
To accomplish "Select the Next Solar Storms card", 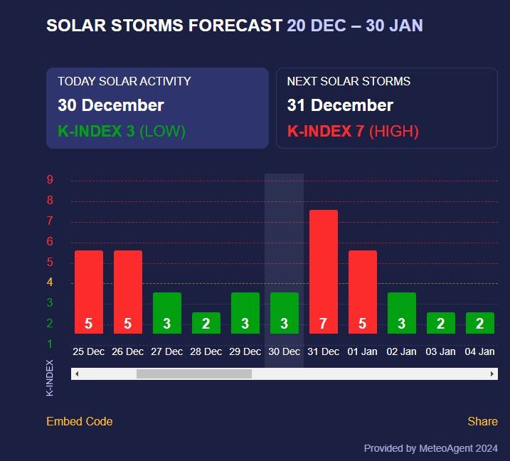I will click(386, 107).
